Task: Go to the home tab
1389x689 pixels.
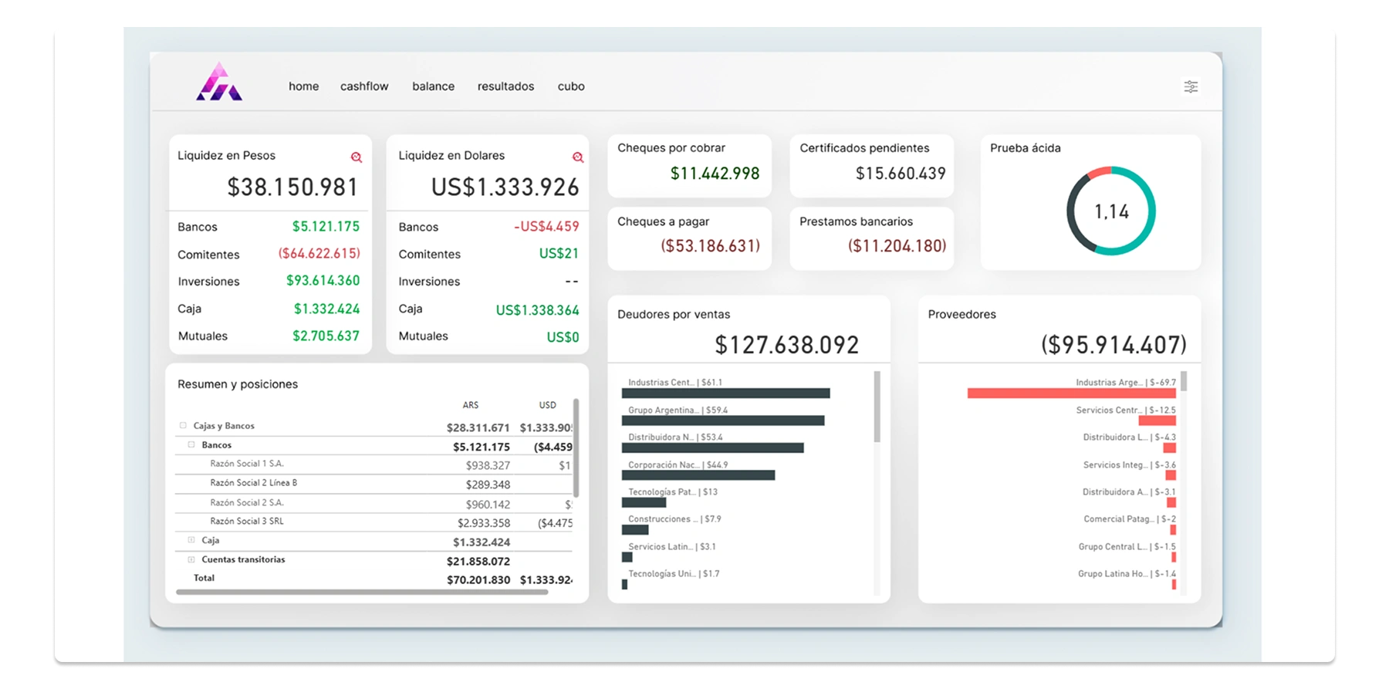Action: [x=303, y=86]
